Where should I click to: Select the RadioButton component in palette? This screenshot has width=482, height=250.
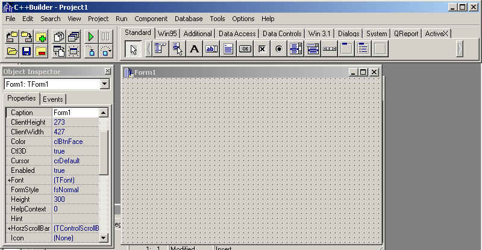tap(279, 49)
